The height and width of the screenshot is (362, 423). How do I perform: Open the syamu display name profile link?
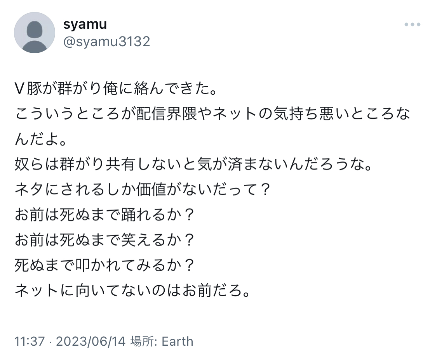pyautogui.click(x=85, y=24)
